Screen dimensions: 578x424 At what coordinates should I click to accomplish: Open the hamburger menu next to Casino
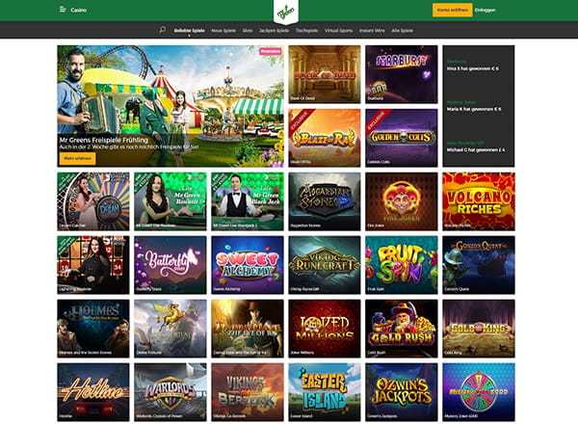click(63, 10)
